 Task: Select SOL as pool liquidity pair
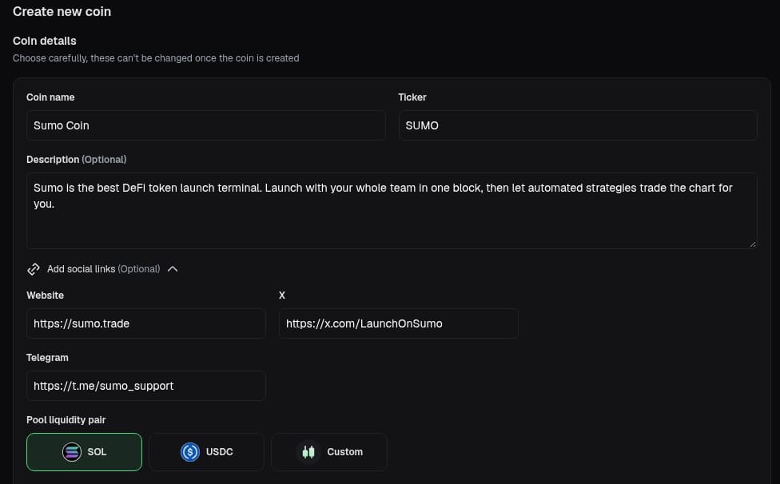point(84,452)
